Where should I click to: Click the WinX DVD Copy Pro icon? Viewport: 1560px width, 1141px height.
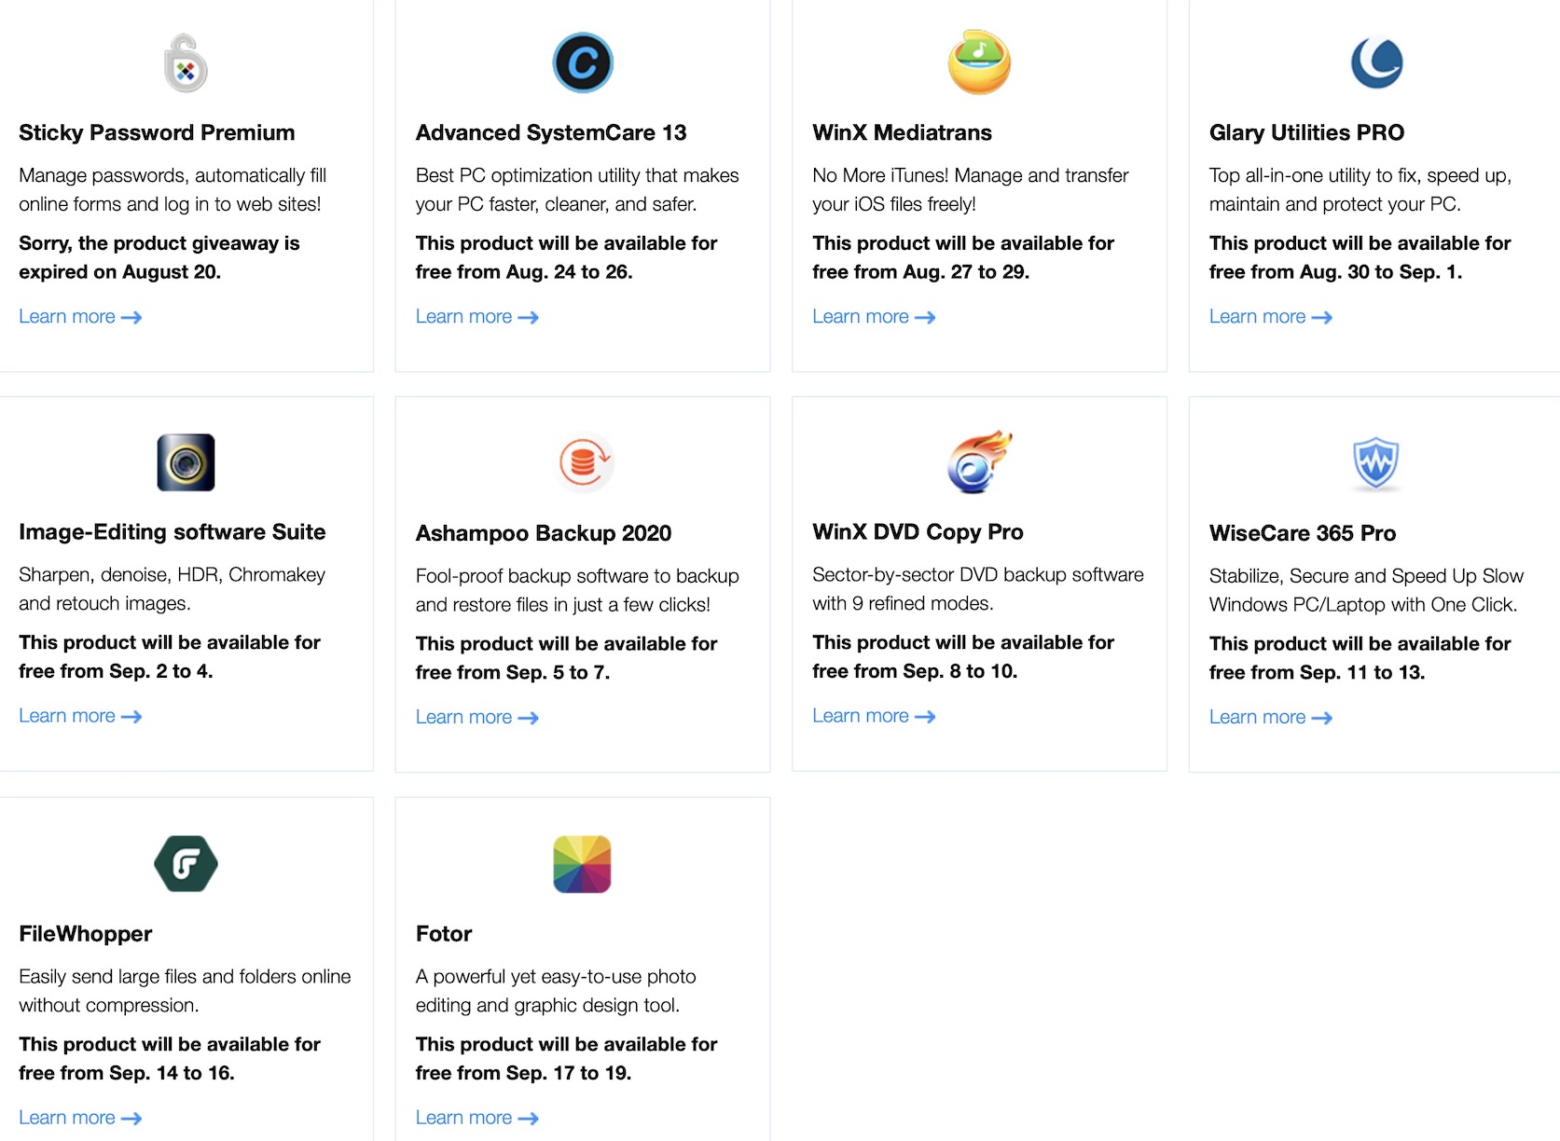(979, 462)
